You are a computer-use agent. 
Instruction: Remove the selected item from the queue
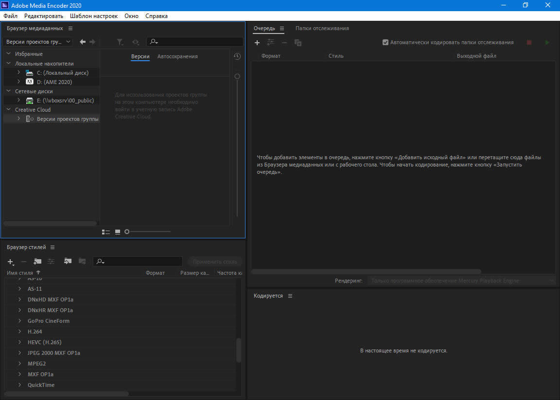coord(284,43)
